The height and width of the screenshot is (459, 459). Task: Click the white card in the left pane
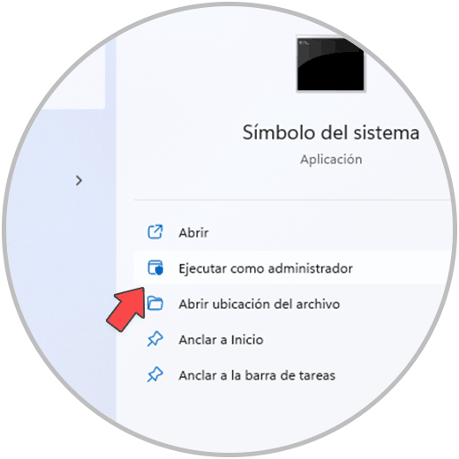tap(73, 73)
